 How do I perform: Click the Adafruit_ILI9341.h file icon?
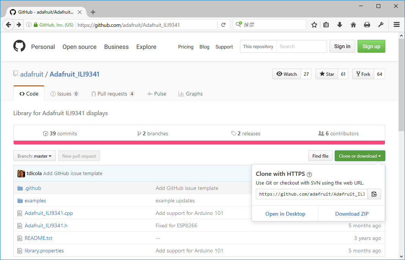coord(20,226)
